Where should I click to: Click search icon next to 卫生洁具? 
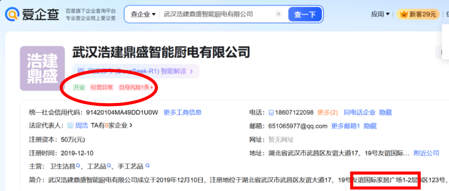click(78, 166)
